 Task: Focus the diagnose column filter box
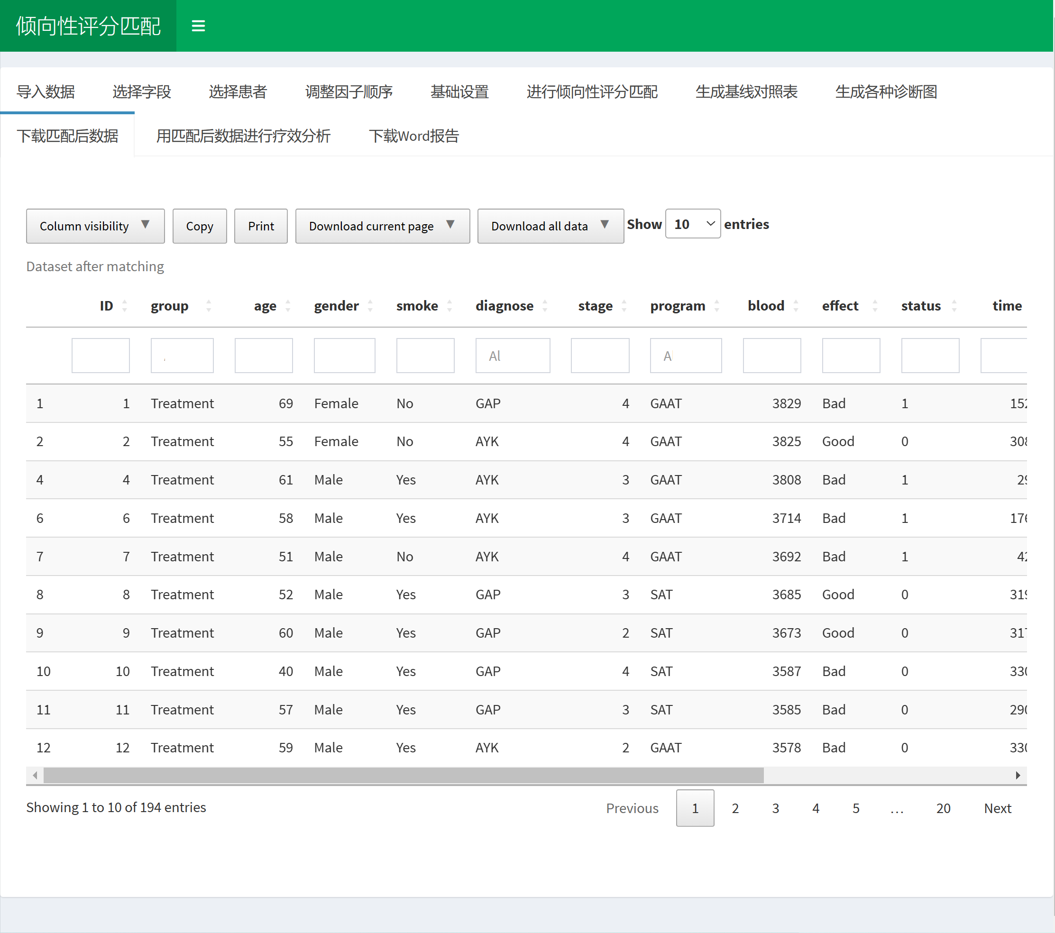513,356
